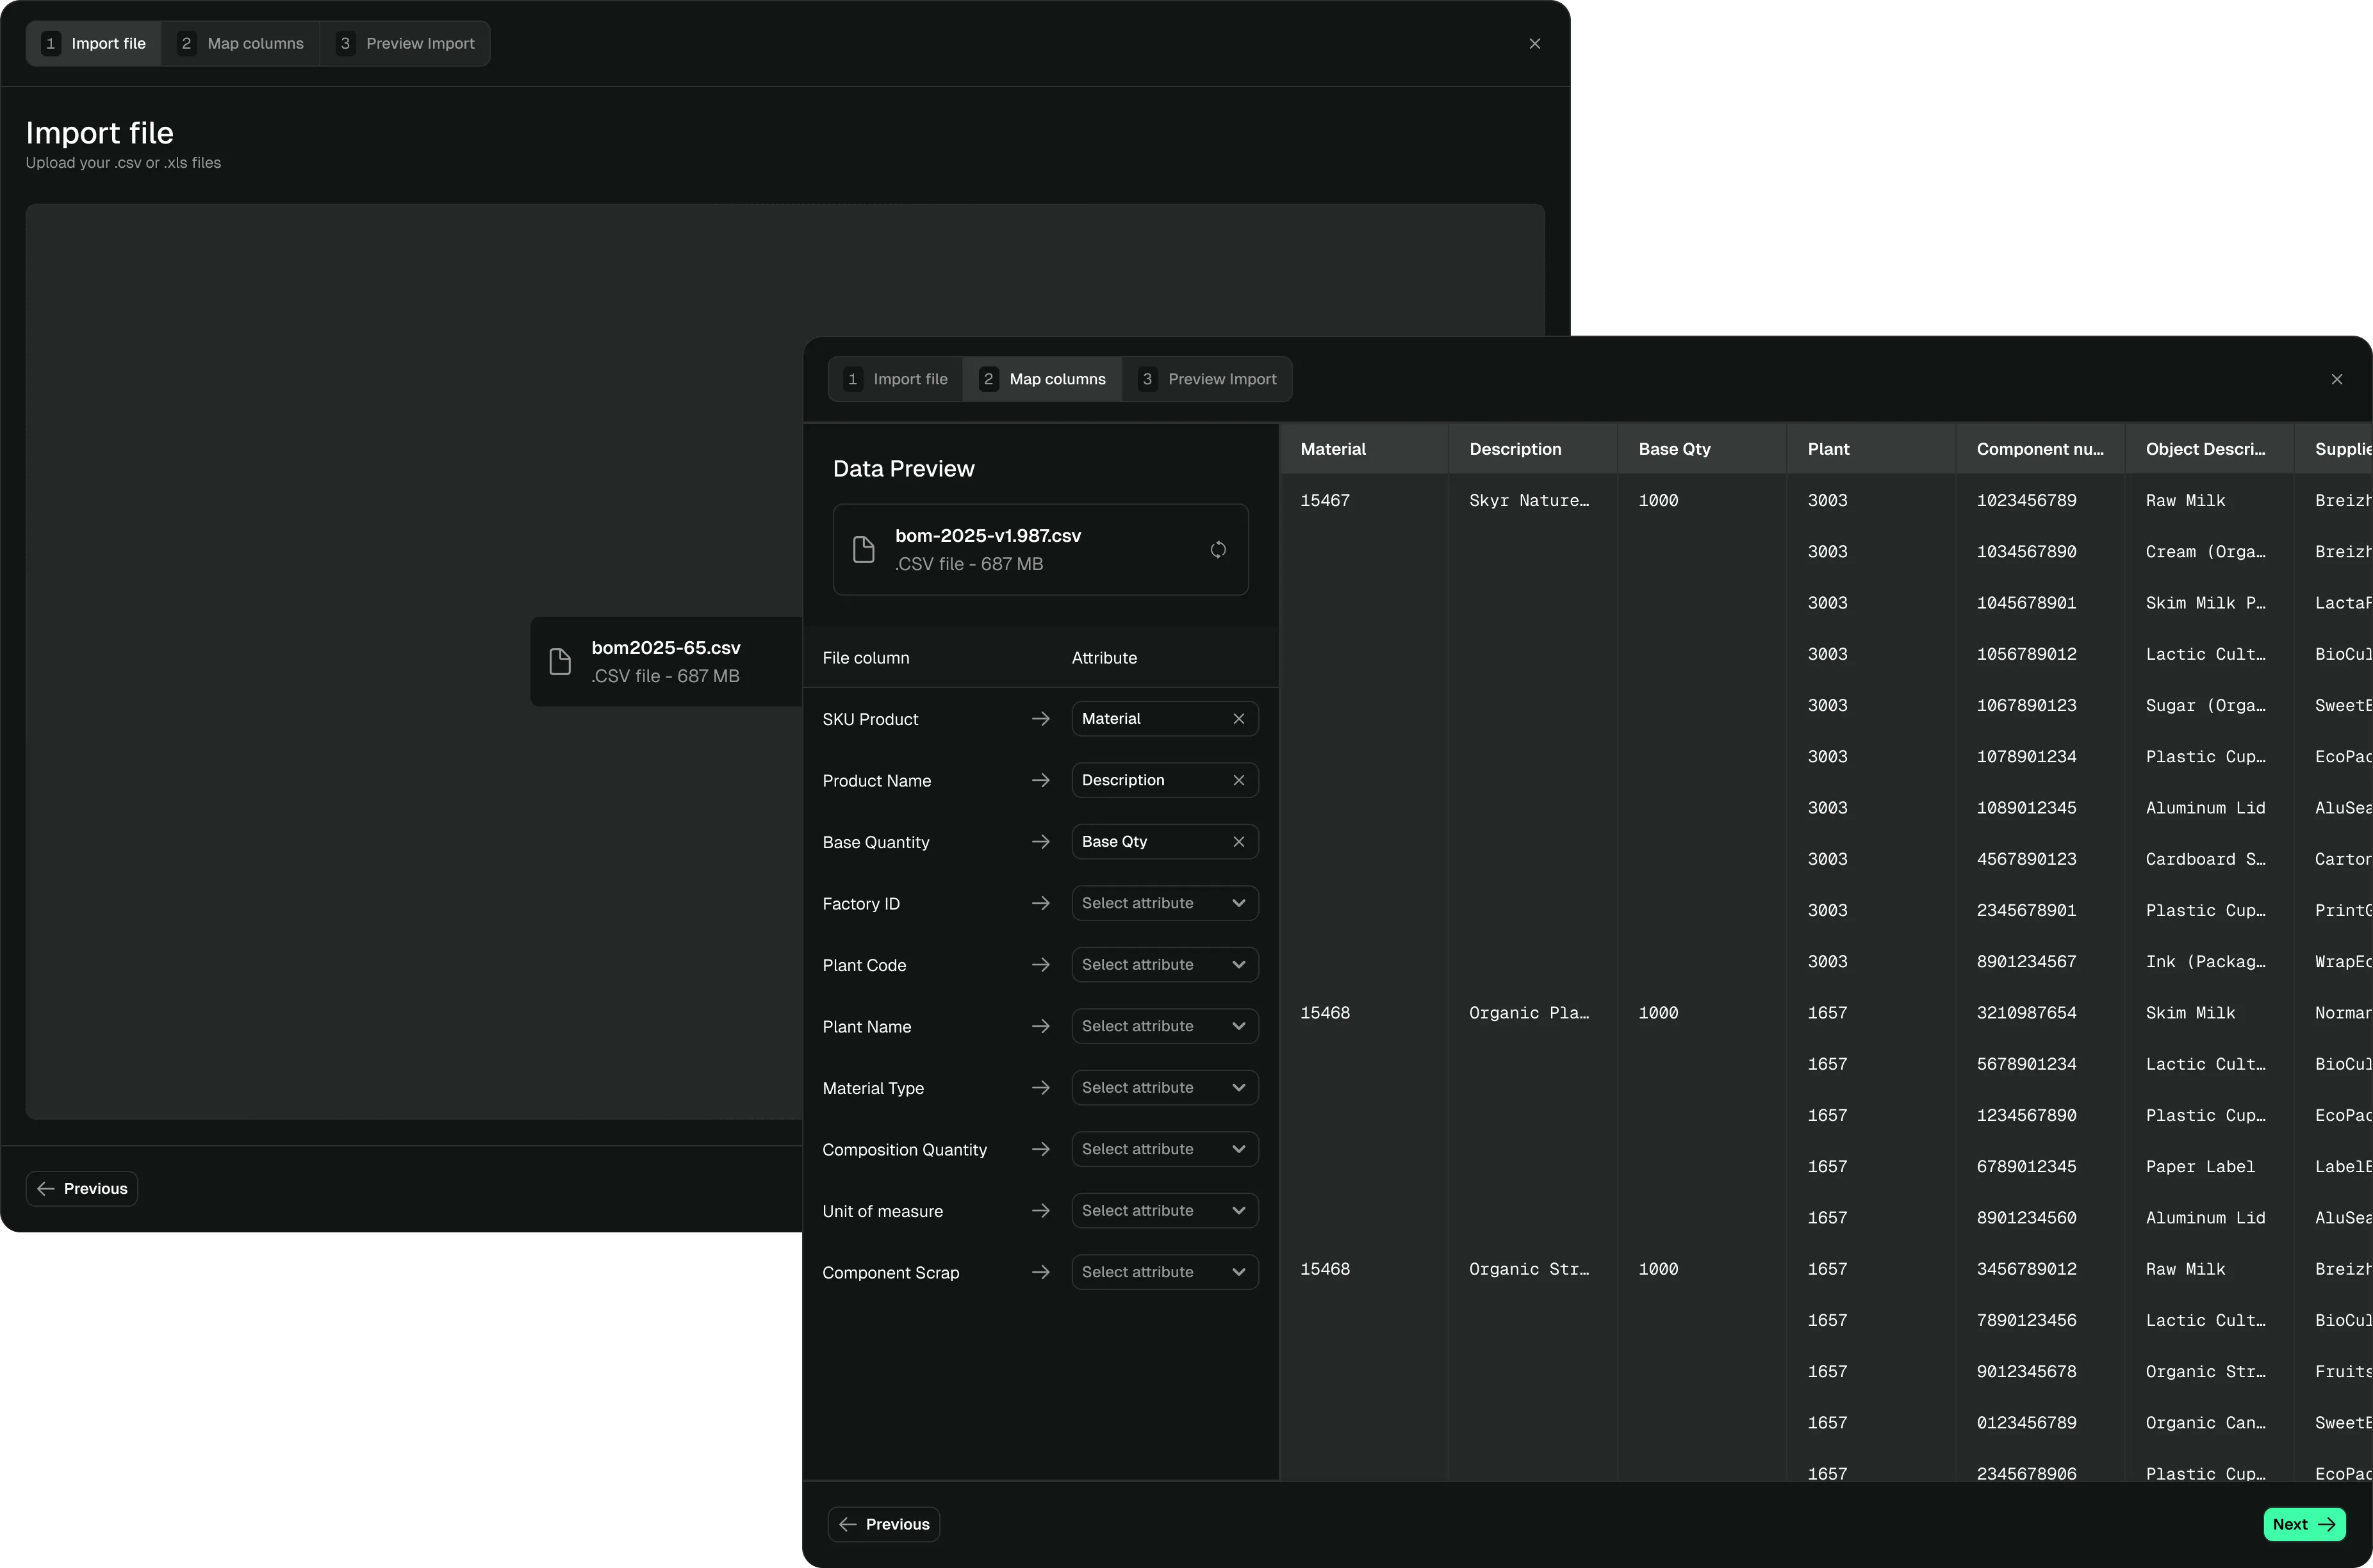
Task: Click the arrow icon beside SKU Product
Action: 1041,719
